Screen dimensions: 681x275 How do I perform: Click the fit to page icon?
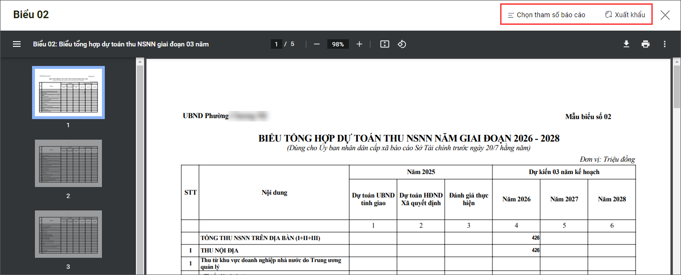[384, 44]
